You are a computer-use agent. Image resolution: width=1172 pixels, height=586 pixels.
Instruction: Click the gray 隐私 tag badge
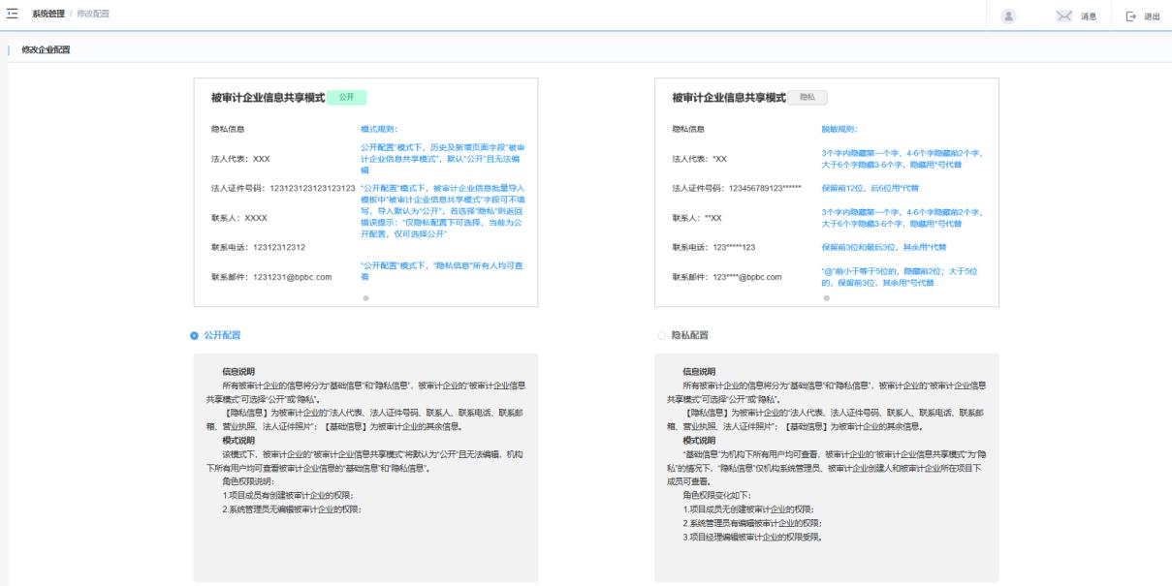[x=808, y=98]
